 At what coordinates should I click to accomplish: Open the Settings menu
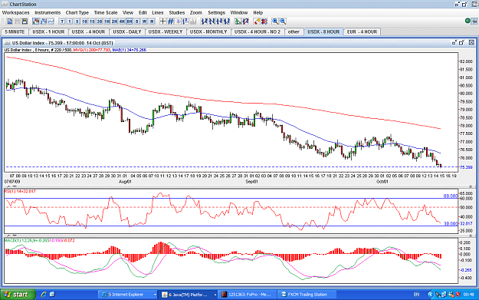[216, 12]
